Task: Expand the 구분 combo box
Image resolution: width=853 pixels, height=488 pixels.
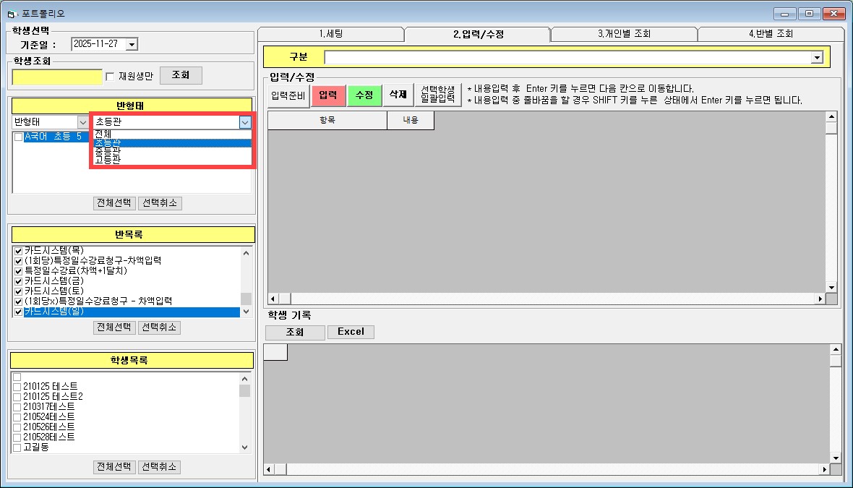Action: (817, 58)
